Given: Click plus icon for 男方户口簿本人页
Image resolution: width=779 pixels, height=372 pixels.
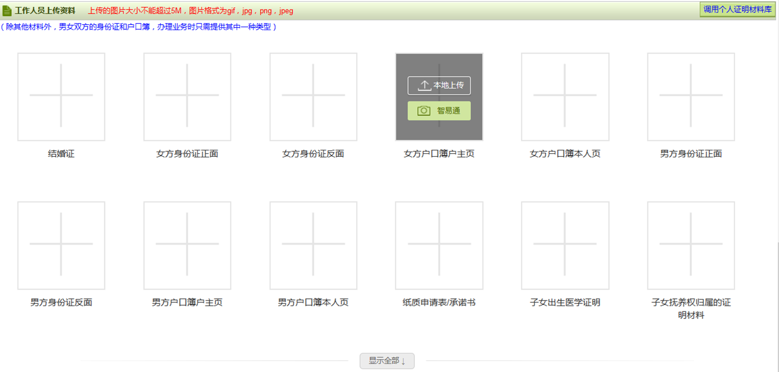Looking at the screenshot, I should (313, 245).
